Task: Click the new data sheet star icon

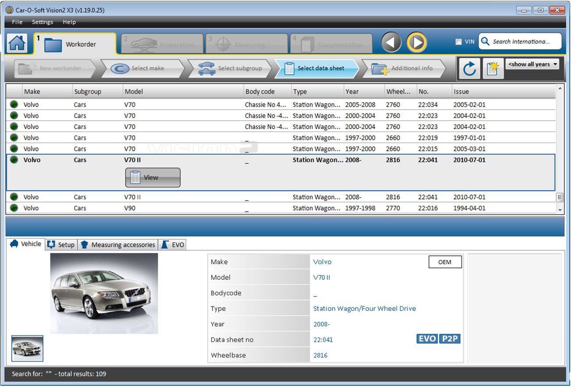Action: click(x=493, y=69)
